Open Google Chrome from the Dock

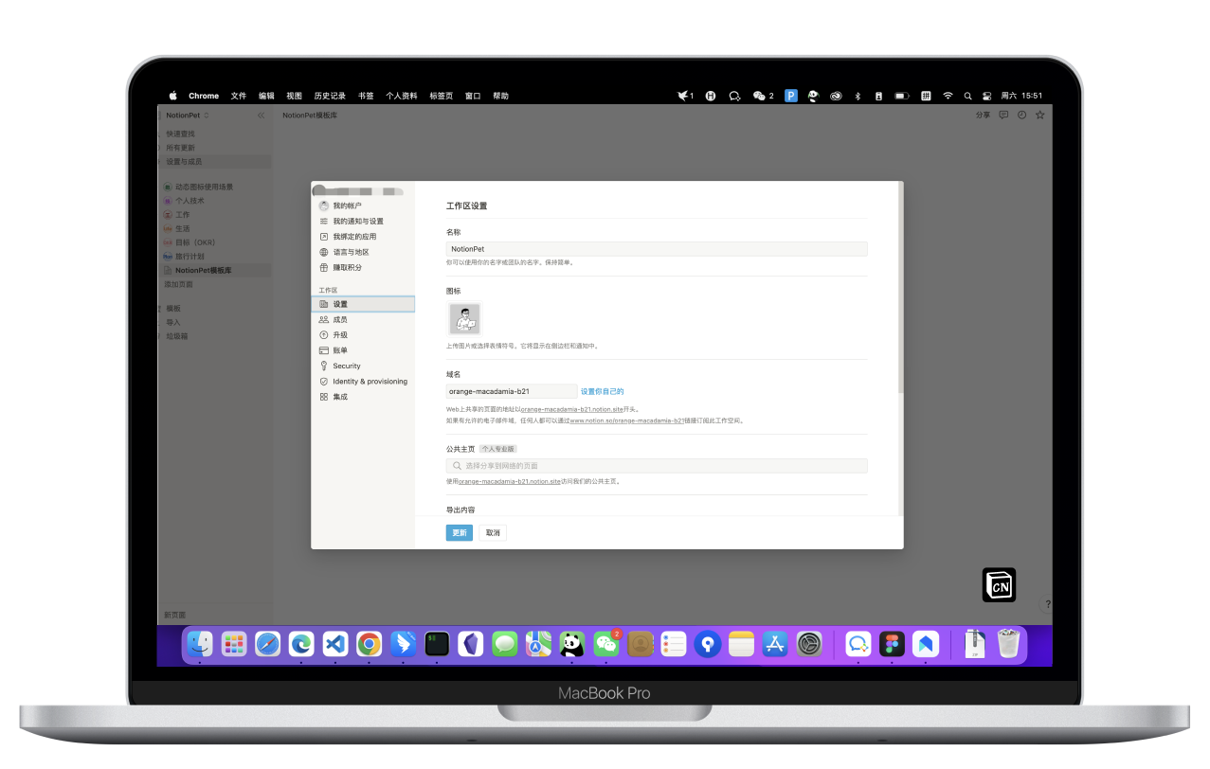370,645
